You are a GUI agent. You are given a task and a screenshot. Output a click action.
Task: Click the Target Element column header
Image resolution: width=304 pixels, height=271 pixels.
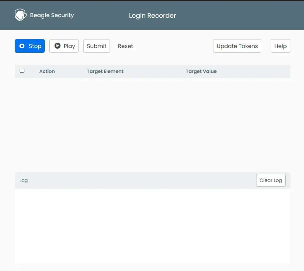[x=105, y=71]
